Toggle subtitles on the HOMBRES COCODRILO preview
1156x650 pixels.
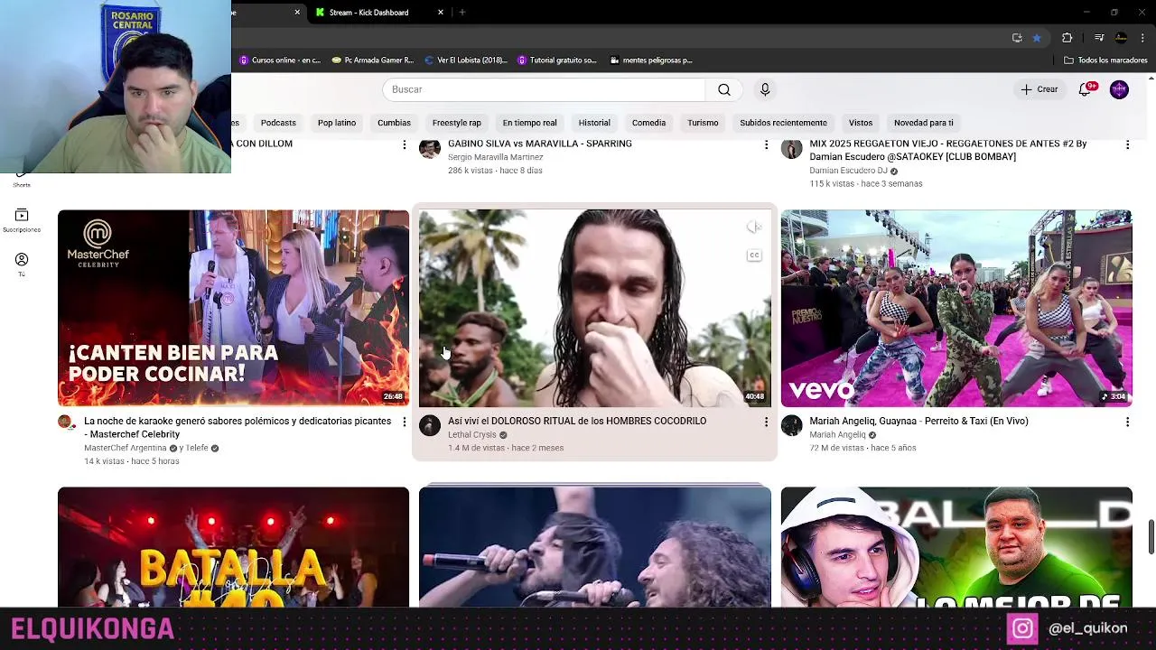pyautogui.click(x=754, y=255)
